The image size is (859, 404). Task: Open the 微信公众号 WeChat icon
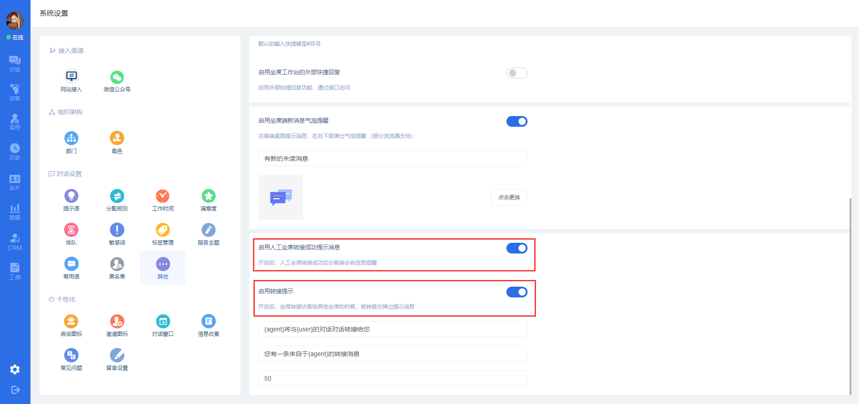pos(117,77)
